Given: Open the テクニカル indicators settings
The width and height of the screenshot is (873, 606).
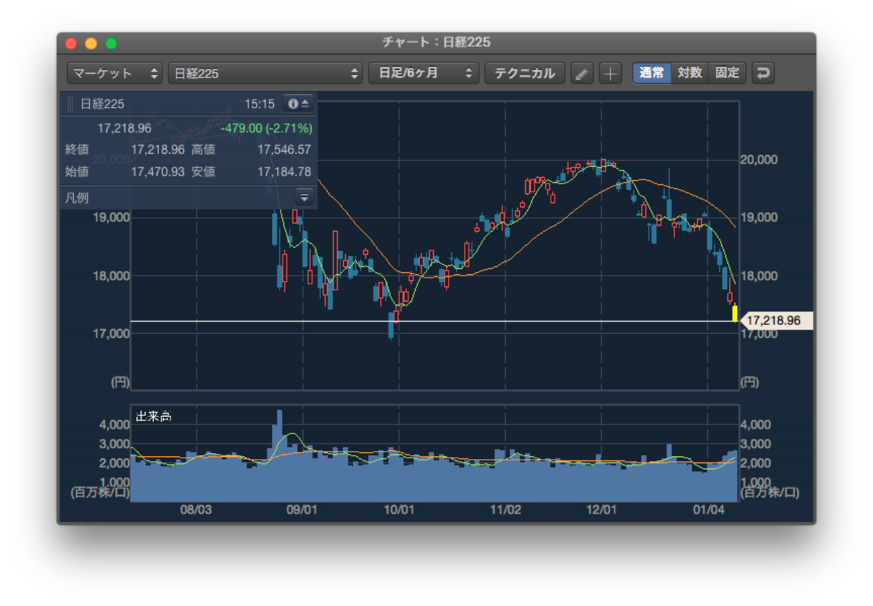Looking at the screenshot, I should click(x=525, y=73).
